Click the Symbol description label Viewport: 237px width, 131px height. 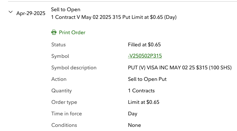(74, 68)
